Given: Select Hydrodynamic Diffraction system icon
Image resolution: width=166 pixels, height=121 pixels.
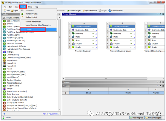Looking at the screenshot, I should click(4, 46).
